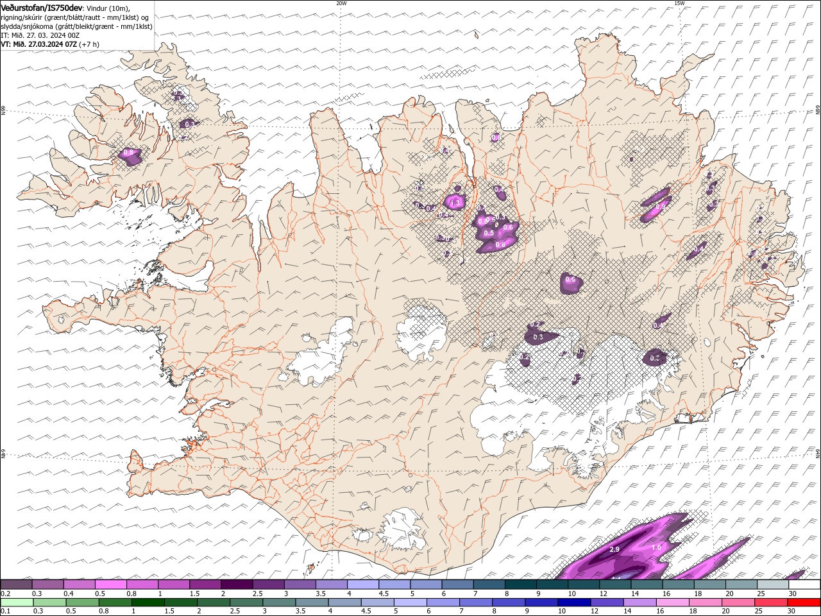The height and width of the screenshot is (616, 821).
Task: Click snow scale swatch between 4 and 4.5
Action: click(x=363, y=585)
